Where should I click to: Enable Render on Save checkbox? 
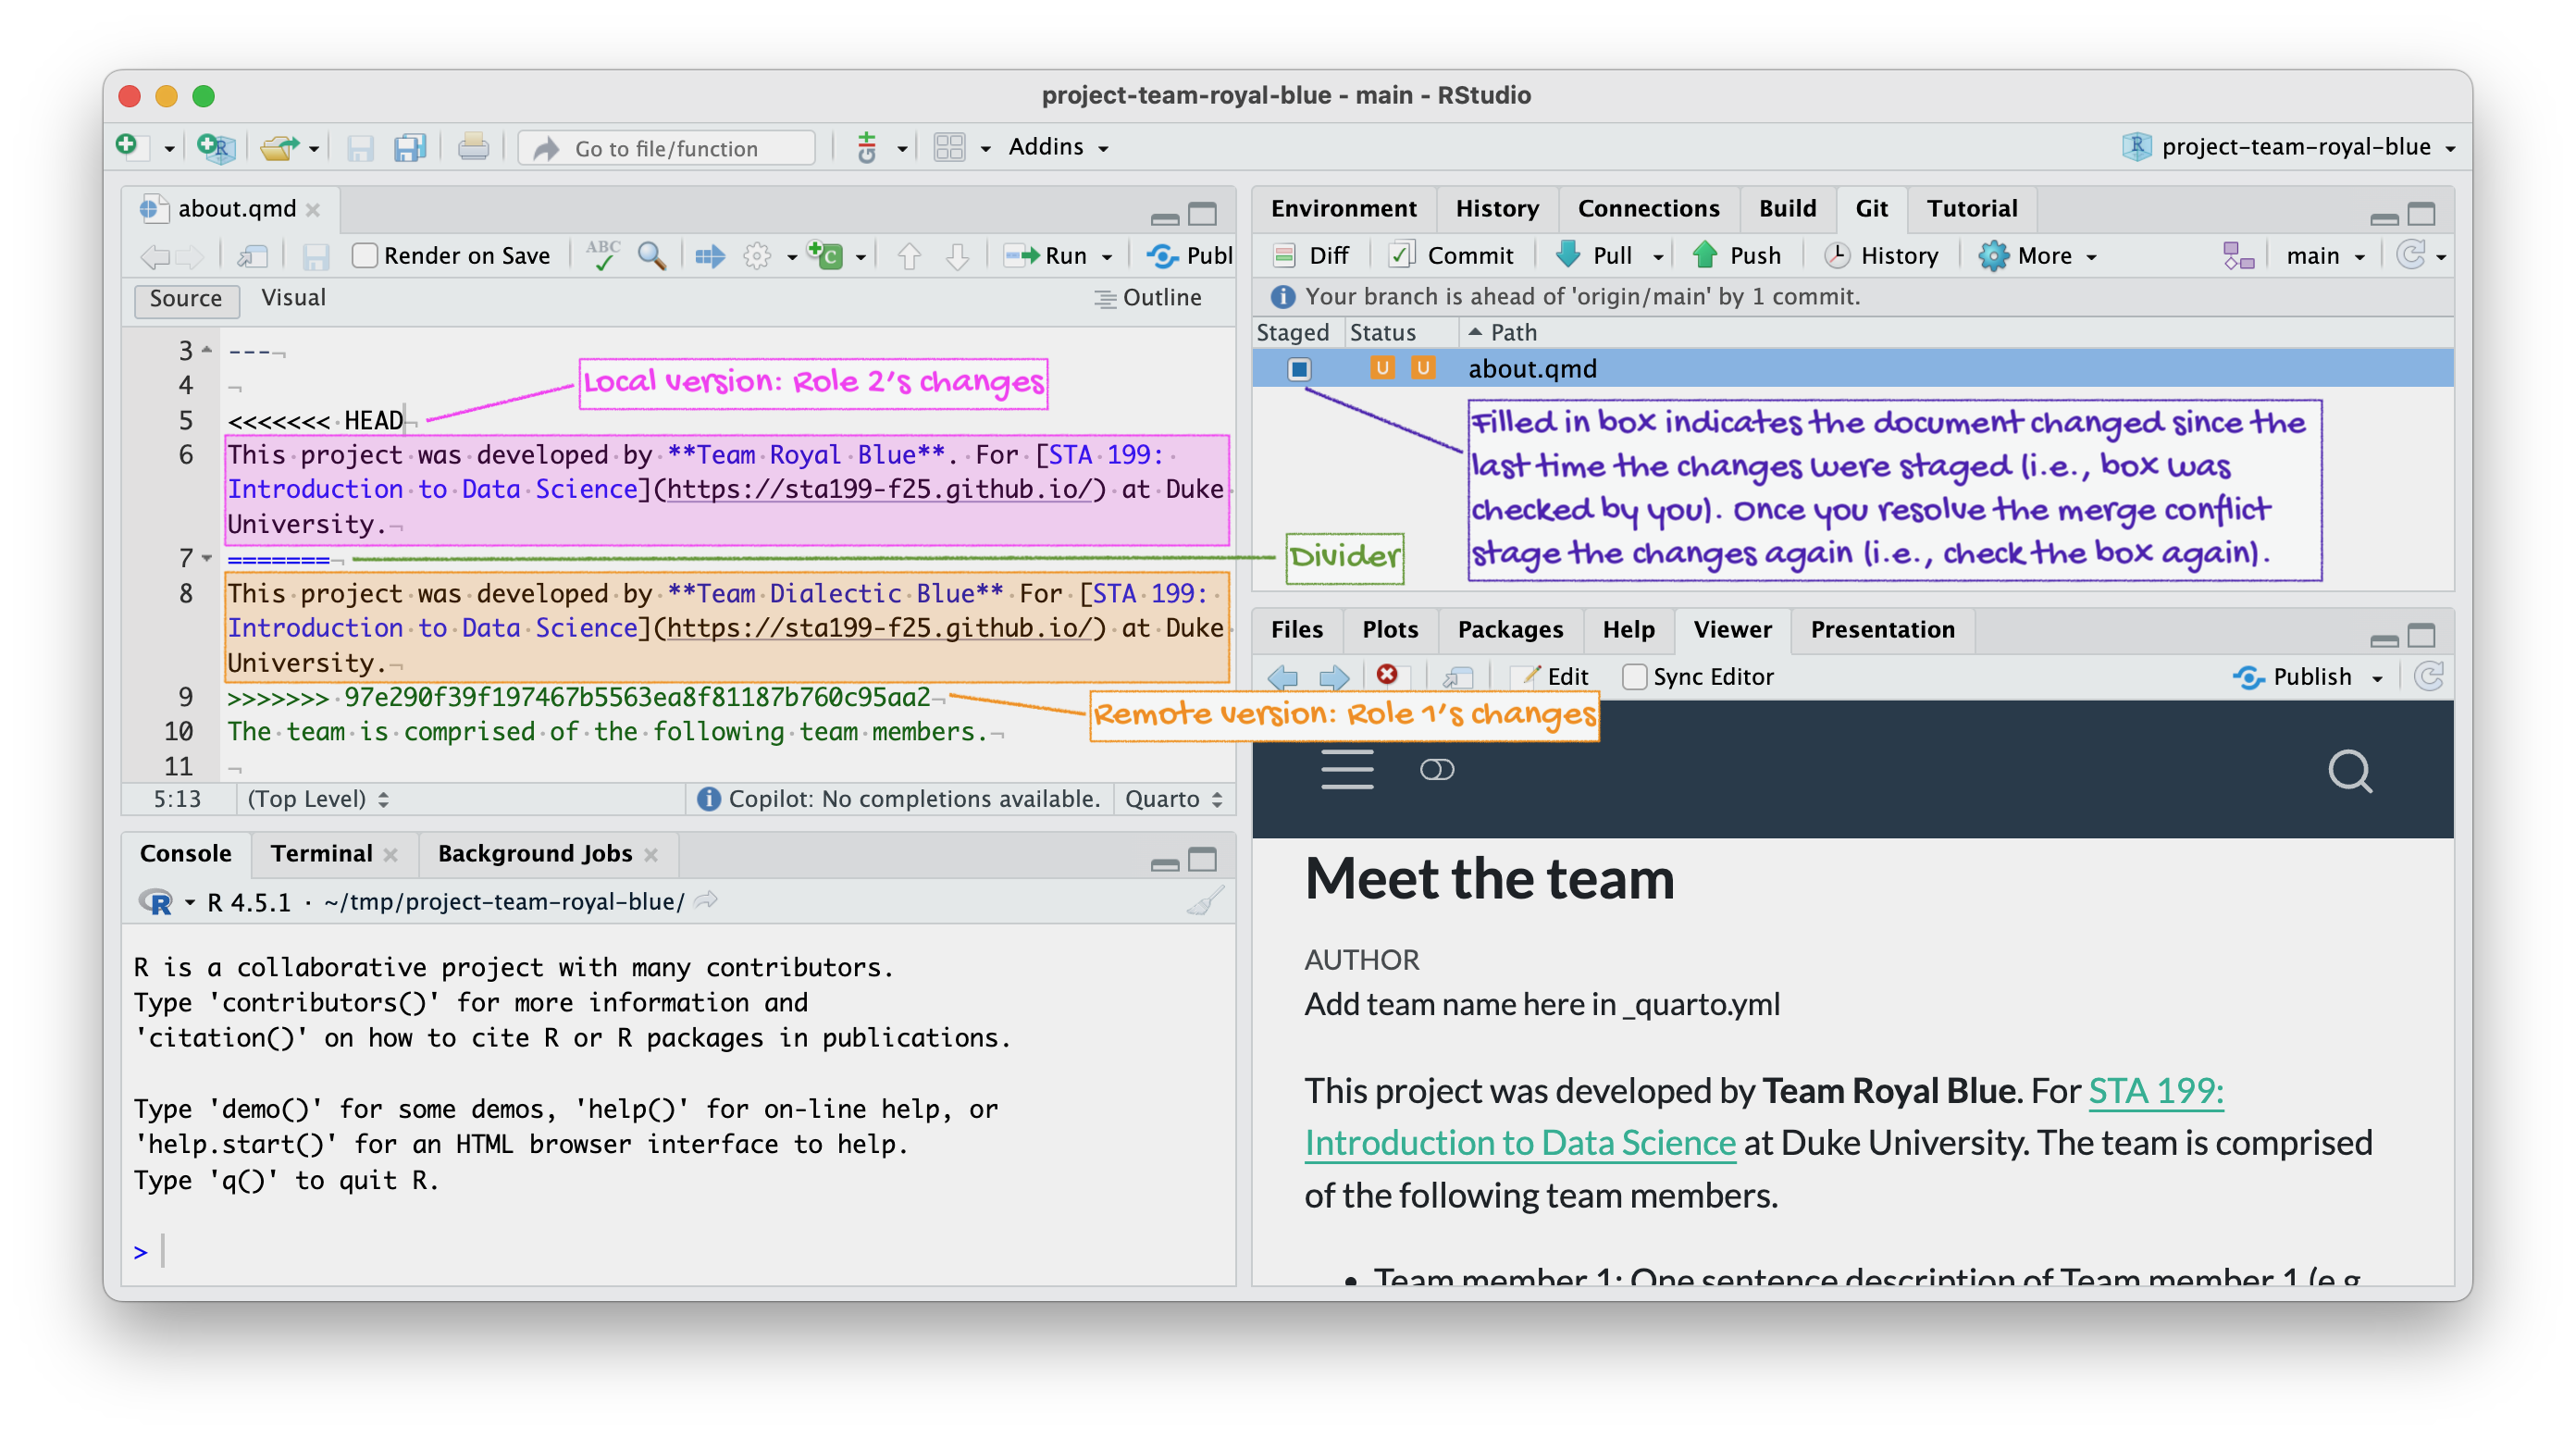[365, 256]
